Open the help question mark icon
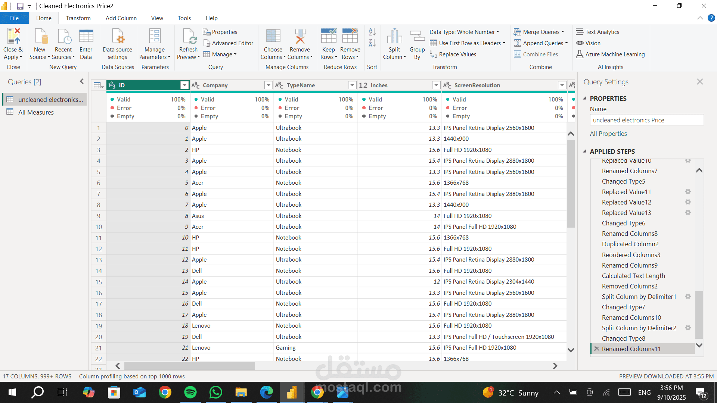 711,18
